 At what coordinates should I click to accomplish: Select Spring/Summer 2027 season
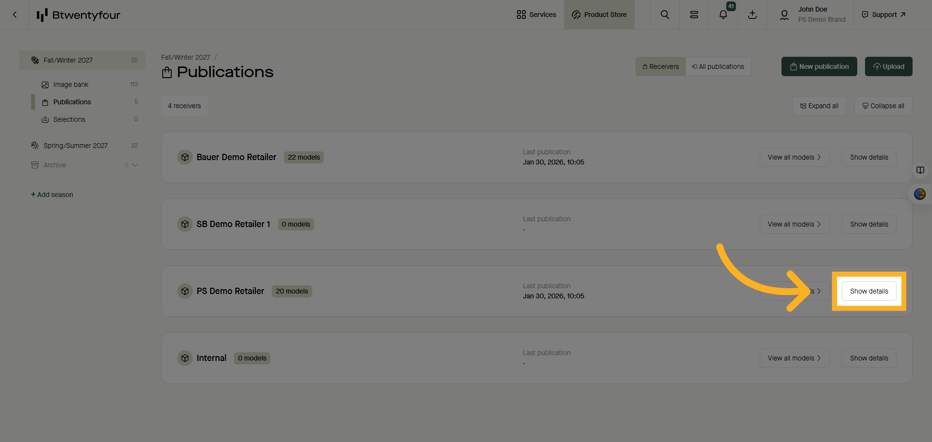point(75,146)
